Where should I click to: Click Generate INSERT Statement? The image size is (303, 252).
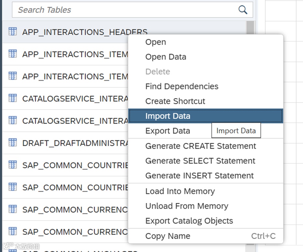point(200,176)
